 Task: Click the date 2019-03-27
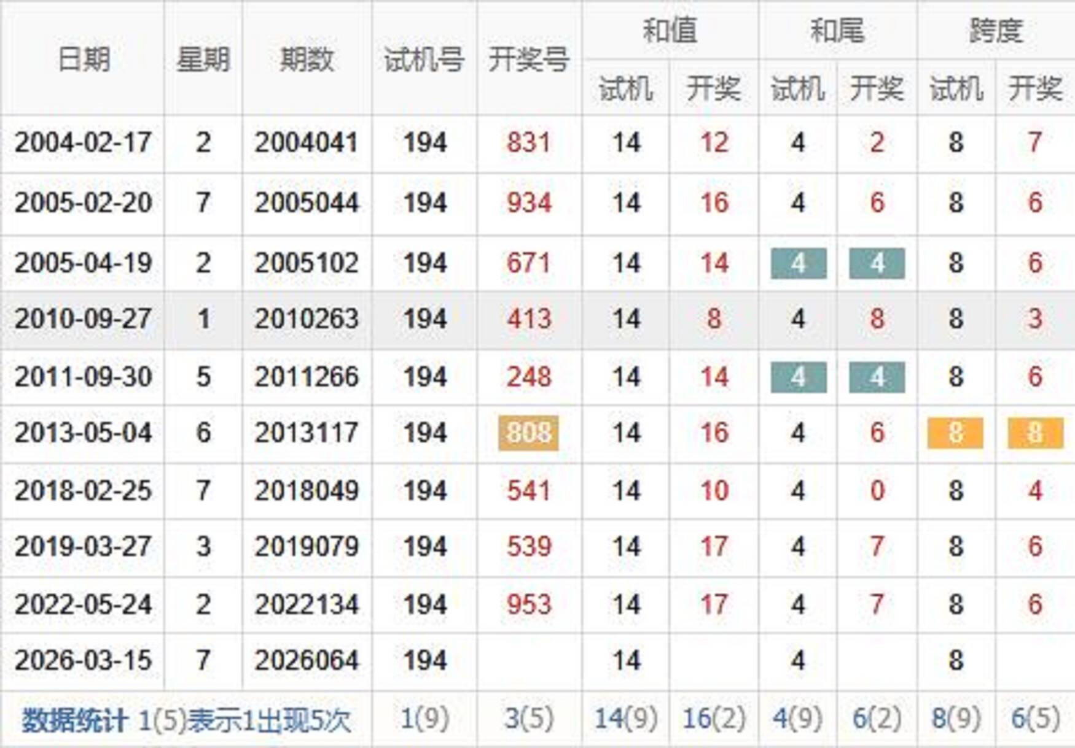[x=83, y=547]
